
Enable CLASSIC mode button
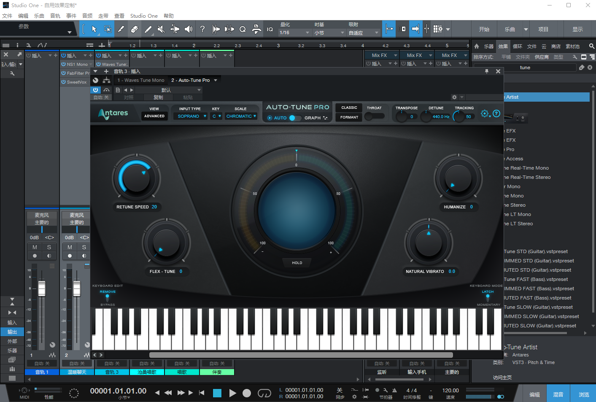[x=349, y=108]
